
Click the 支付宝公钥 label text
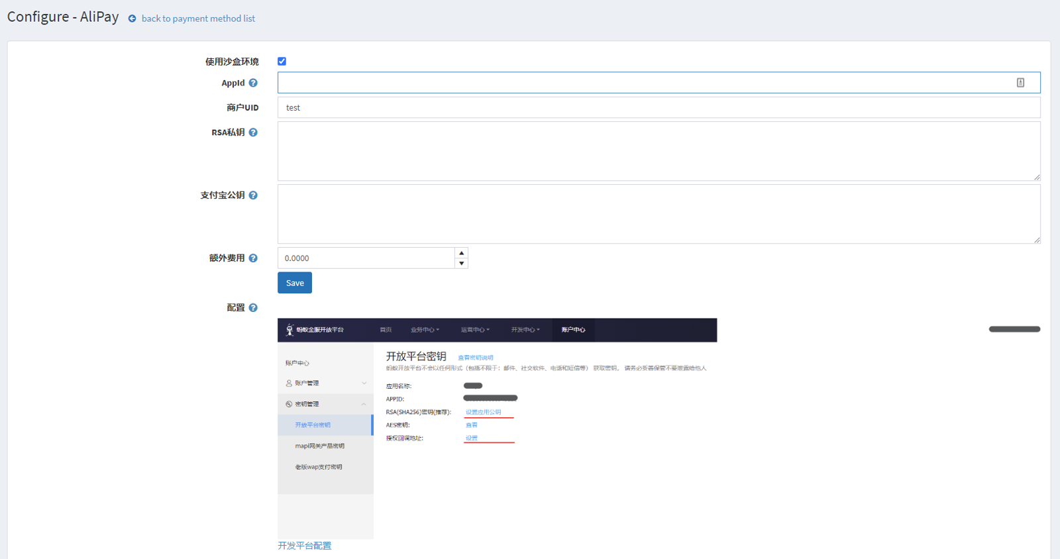tap(223, 195)
